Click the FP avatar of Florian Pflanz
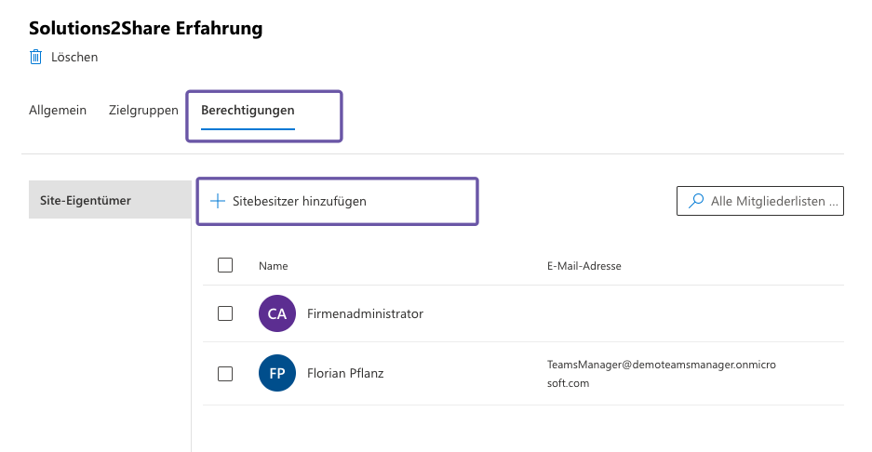872x452 pixels. (x=277, y=373)
